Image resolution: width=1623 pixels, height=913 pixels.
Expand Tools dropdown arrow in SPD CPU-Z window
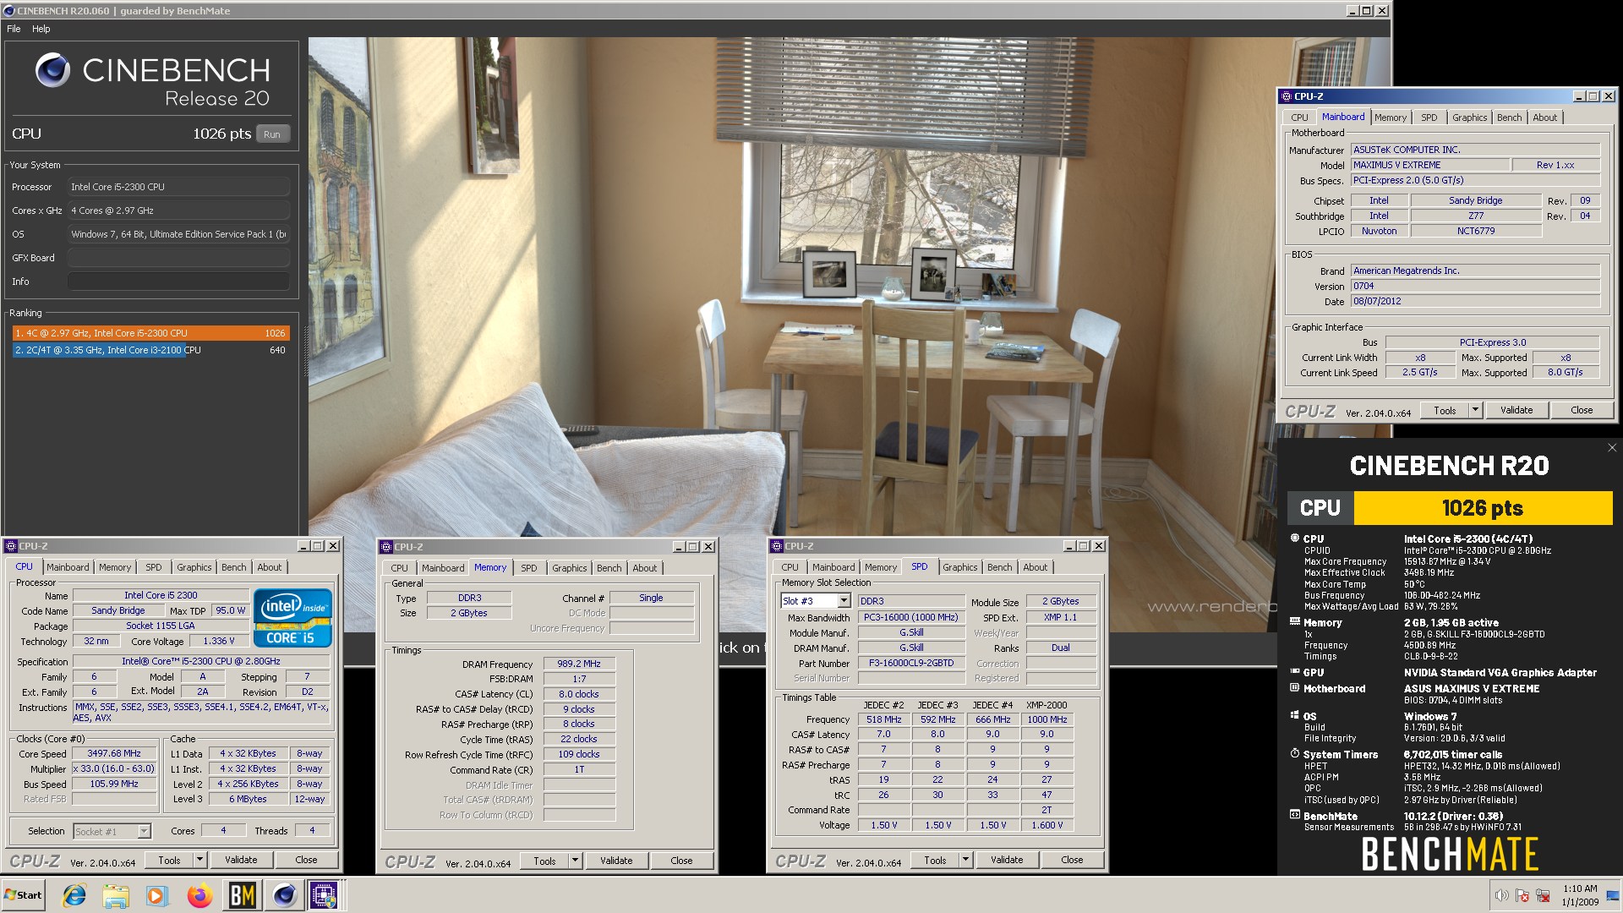coord(965,860)
